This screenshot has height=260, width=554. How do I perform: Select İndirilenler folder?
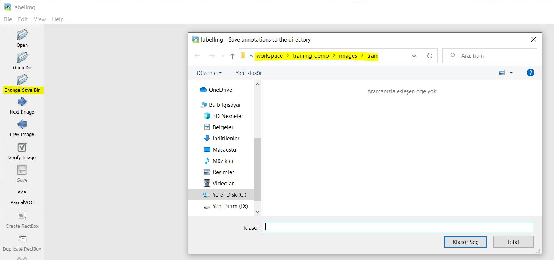tap(221, 138)
